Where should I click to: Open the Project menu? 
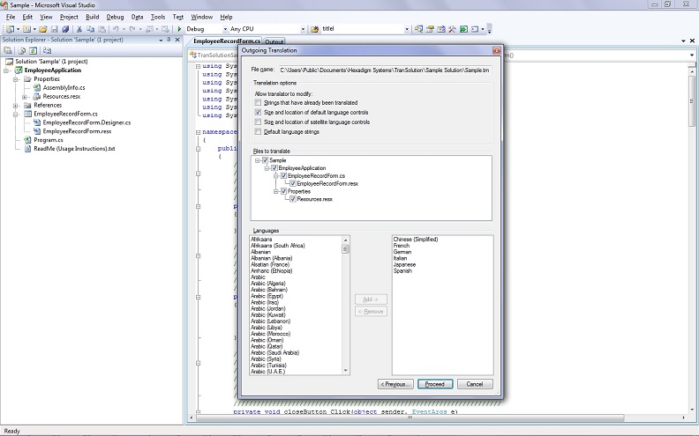69,17
